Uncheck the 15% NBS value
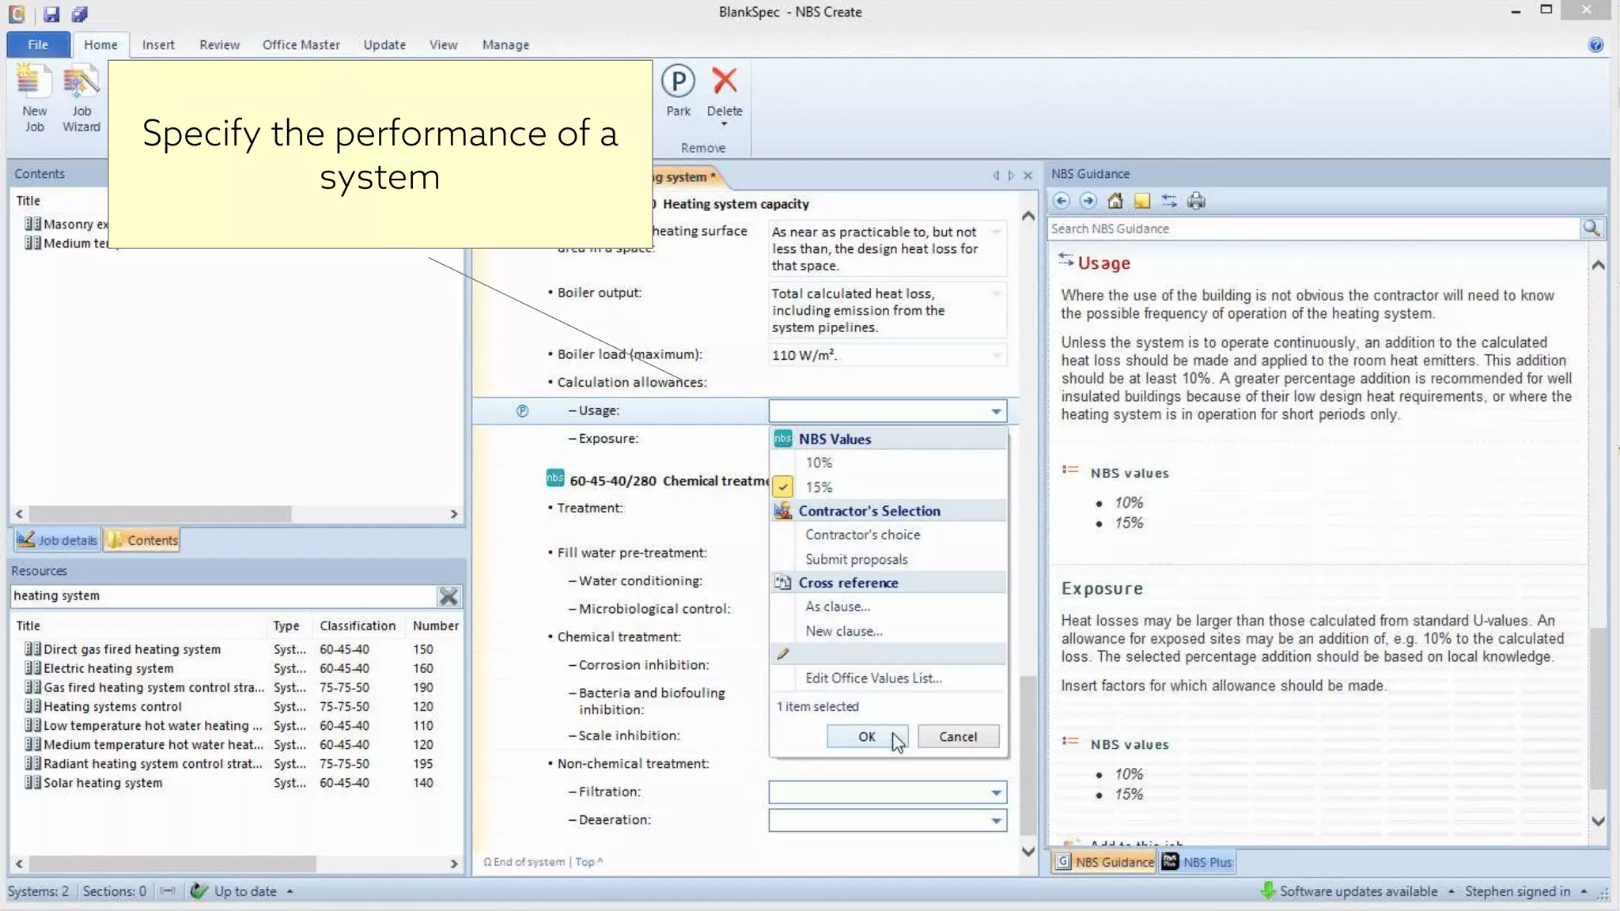1620x911 pixels. (x=782, y=487)
